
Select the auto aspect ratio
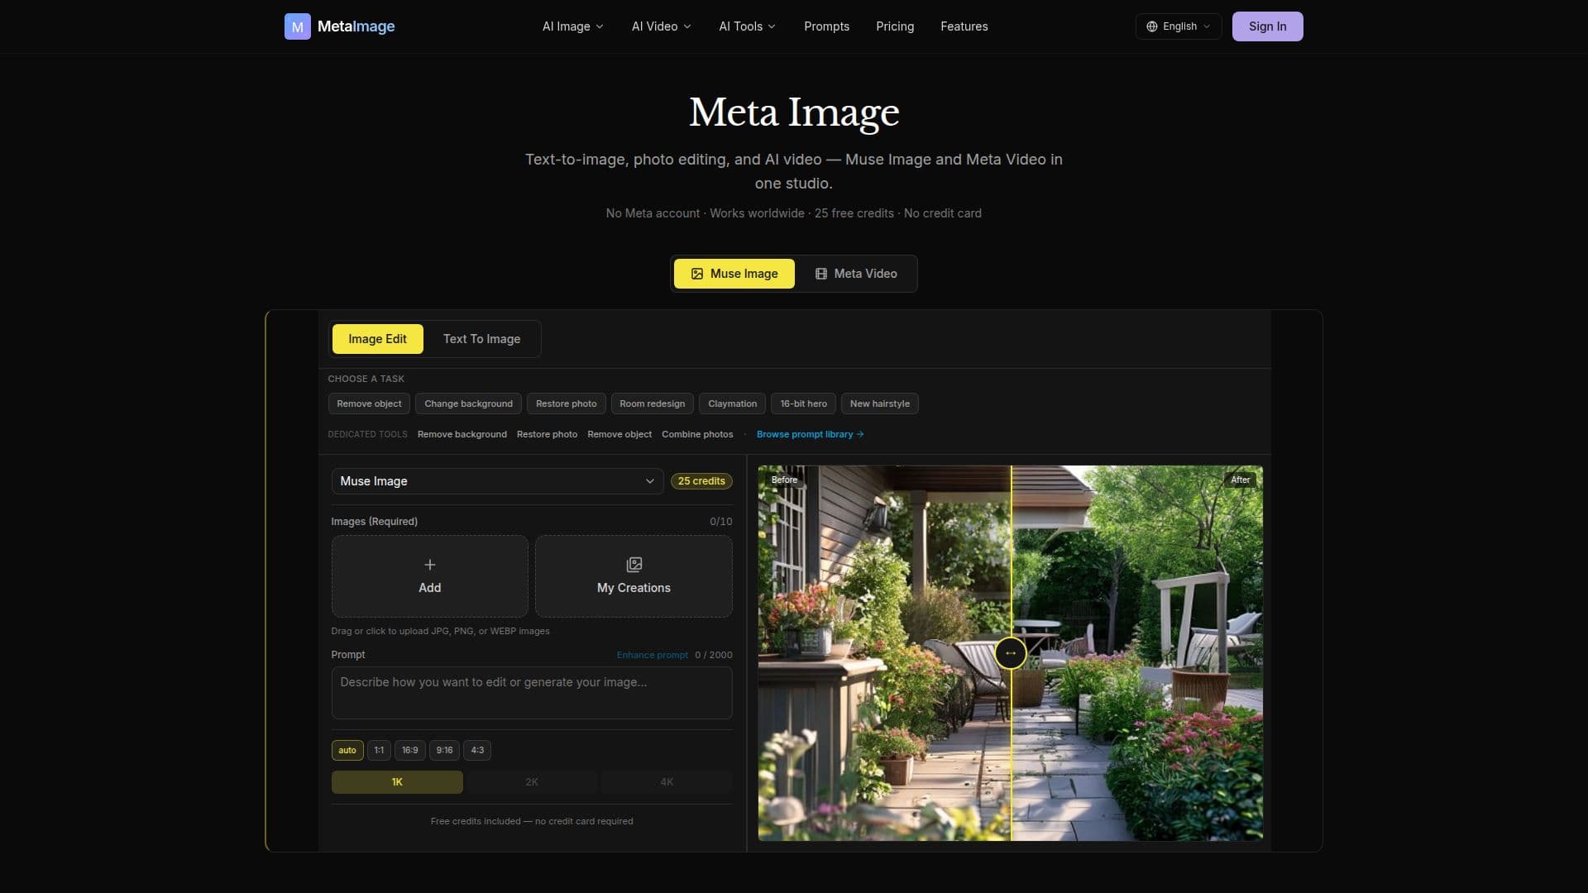[347, 751]
